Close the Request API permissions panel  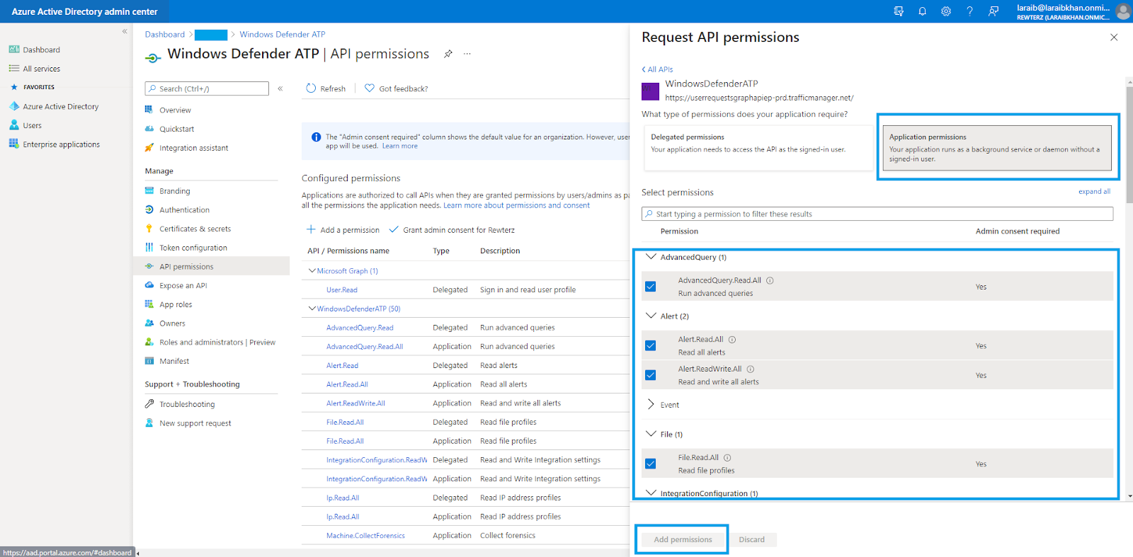pos(1114,38)
